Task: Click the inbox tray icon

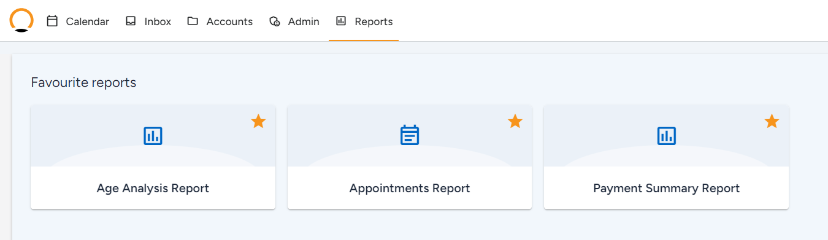Action: (131, 21)
